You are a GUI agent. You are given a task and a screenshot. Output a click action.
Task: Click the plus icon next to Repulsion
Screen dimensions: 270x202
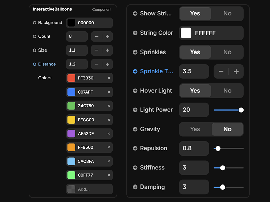pyautogui.click(x=135, y=148)
